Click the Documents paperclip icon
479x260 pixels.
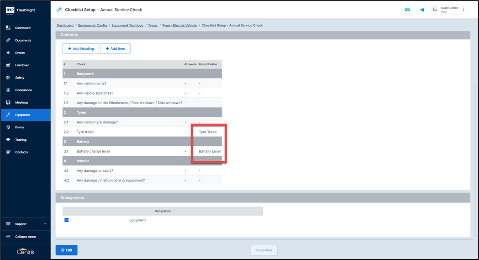[8, 40]
